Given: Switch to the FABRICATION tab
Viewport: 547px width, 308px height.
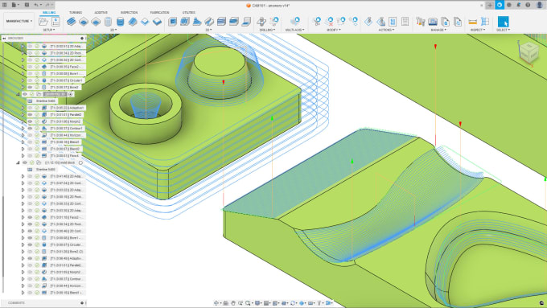Looking at the screenshot, I should 160,13.
